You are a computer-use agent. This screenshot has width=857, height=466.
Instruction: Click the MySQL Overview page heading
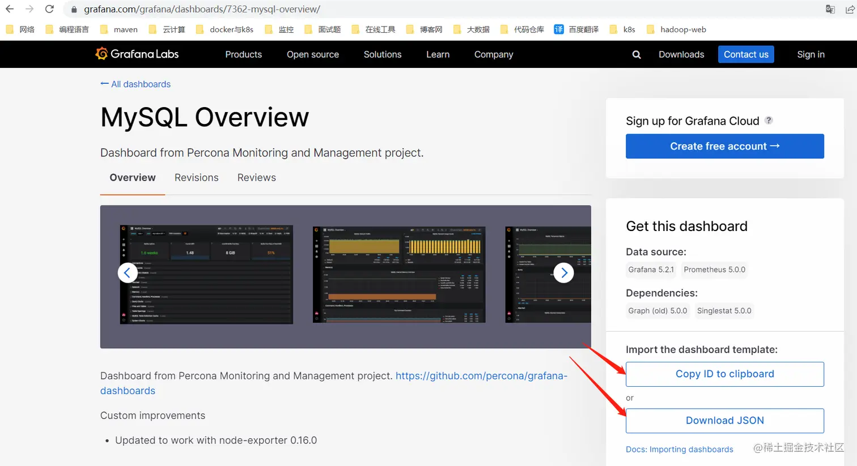point(205,117)
